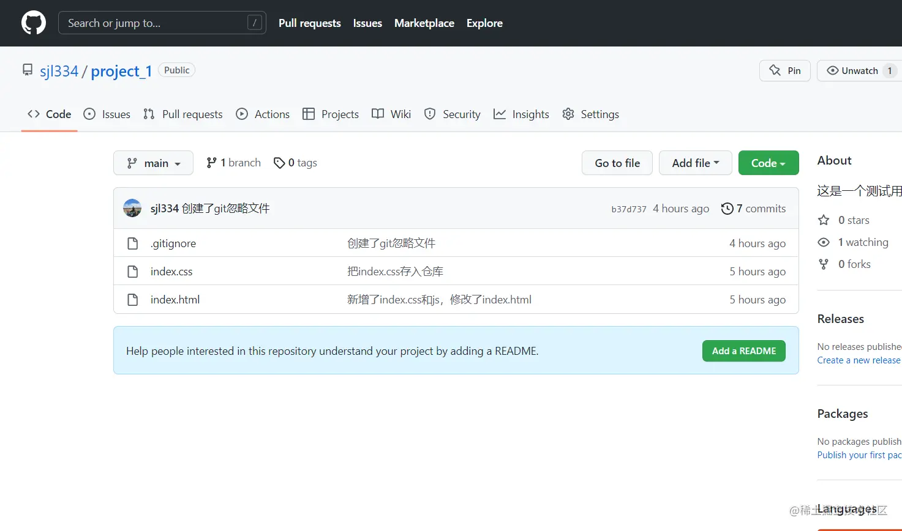Open the sjl334 owner profile link
The width and height of the screenshot is (902, 531).
[59, 71]
